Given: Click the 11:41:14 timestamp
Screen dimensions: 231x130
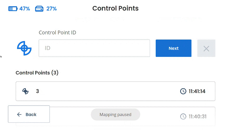Looking at the screenshot, I should 197,91.
